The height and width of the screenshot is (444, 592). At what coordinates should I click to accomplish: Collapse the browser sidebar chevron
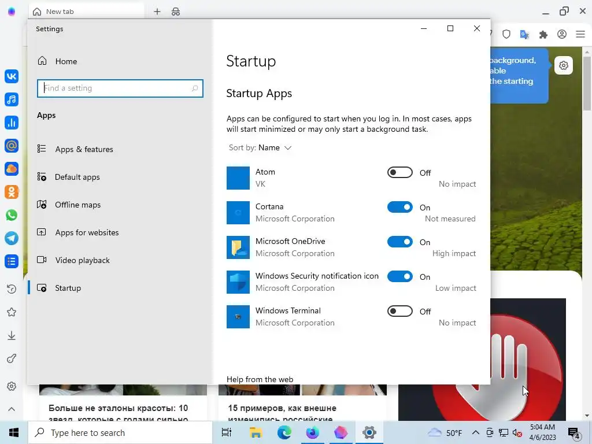coord(12,409)
